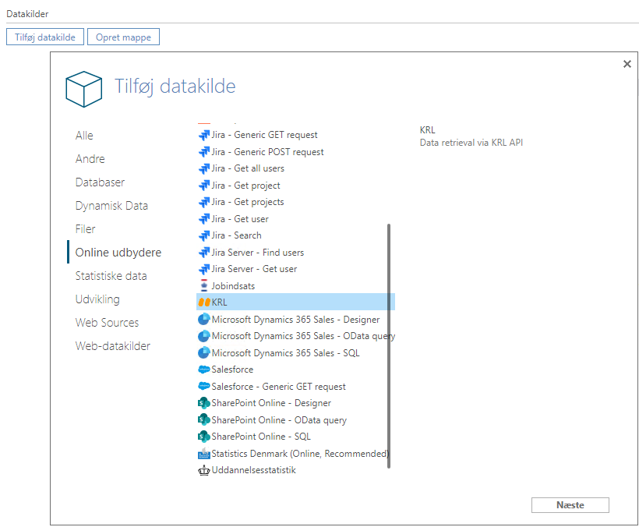Click the Statistics Denmark icon
639x527 pixels.
click(203, 453)
